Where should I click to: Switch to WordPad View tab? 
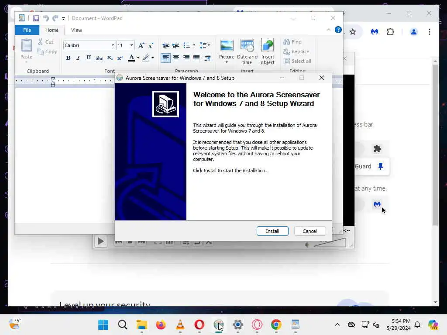pos(76,30)
